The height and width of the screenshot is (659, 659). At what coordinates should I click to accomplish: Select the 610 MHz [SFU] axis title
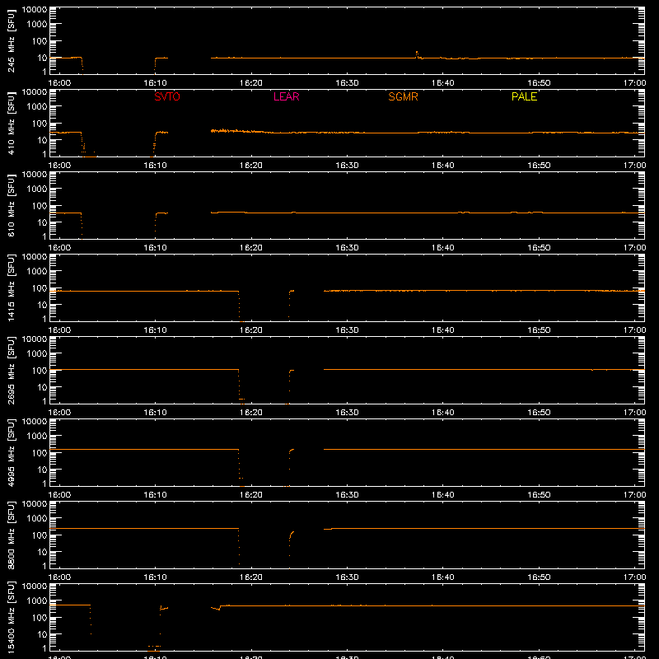11,206
